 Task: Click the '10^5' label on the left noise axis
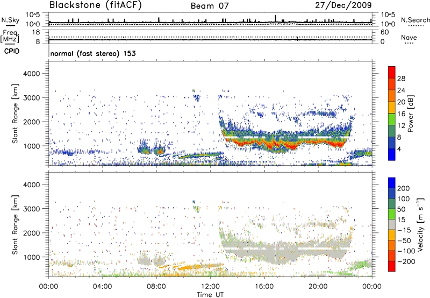tap(33, 15)
